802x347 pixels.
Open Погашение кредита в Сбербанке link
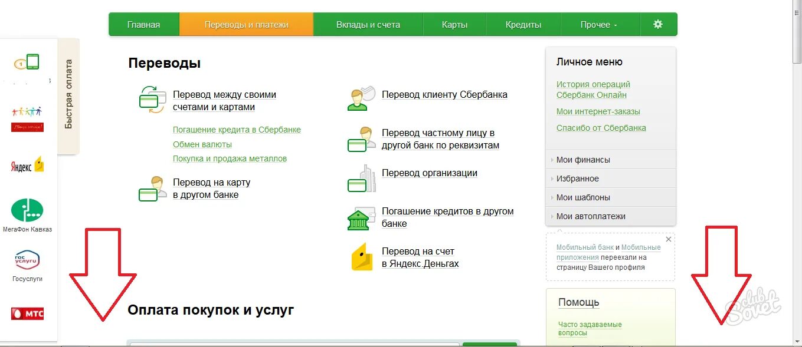tap(237, 130)
